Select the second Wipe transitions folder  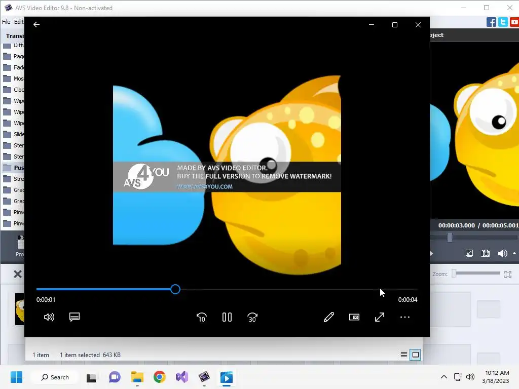(x=13, y=112)
